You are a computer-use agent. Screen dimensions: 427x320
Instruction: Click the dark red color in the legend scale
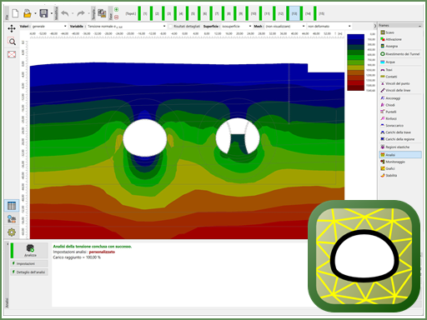pyautogui.click(x=355, y=87)
